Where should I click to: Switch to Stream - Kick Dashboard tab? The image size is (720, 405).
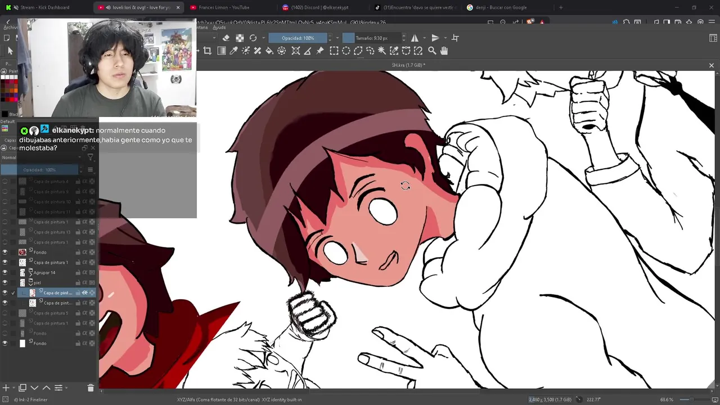click(44, 7)
